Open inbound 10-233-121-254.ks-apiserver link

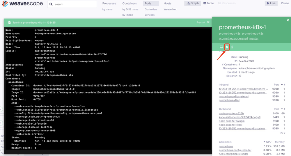pos(243,89)
